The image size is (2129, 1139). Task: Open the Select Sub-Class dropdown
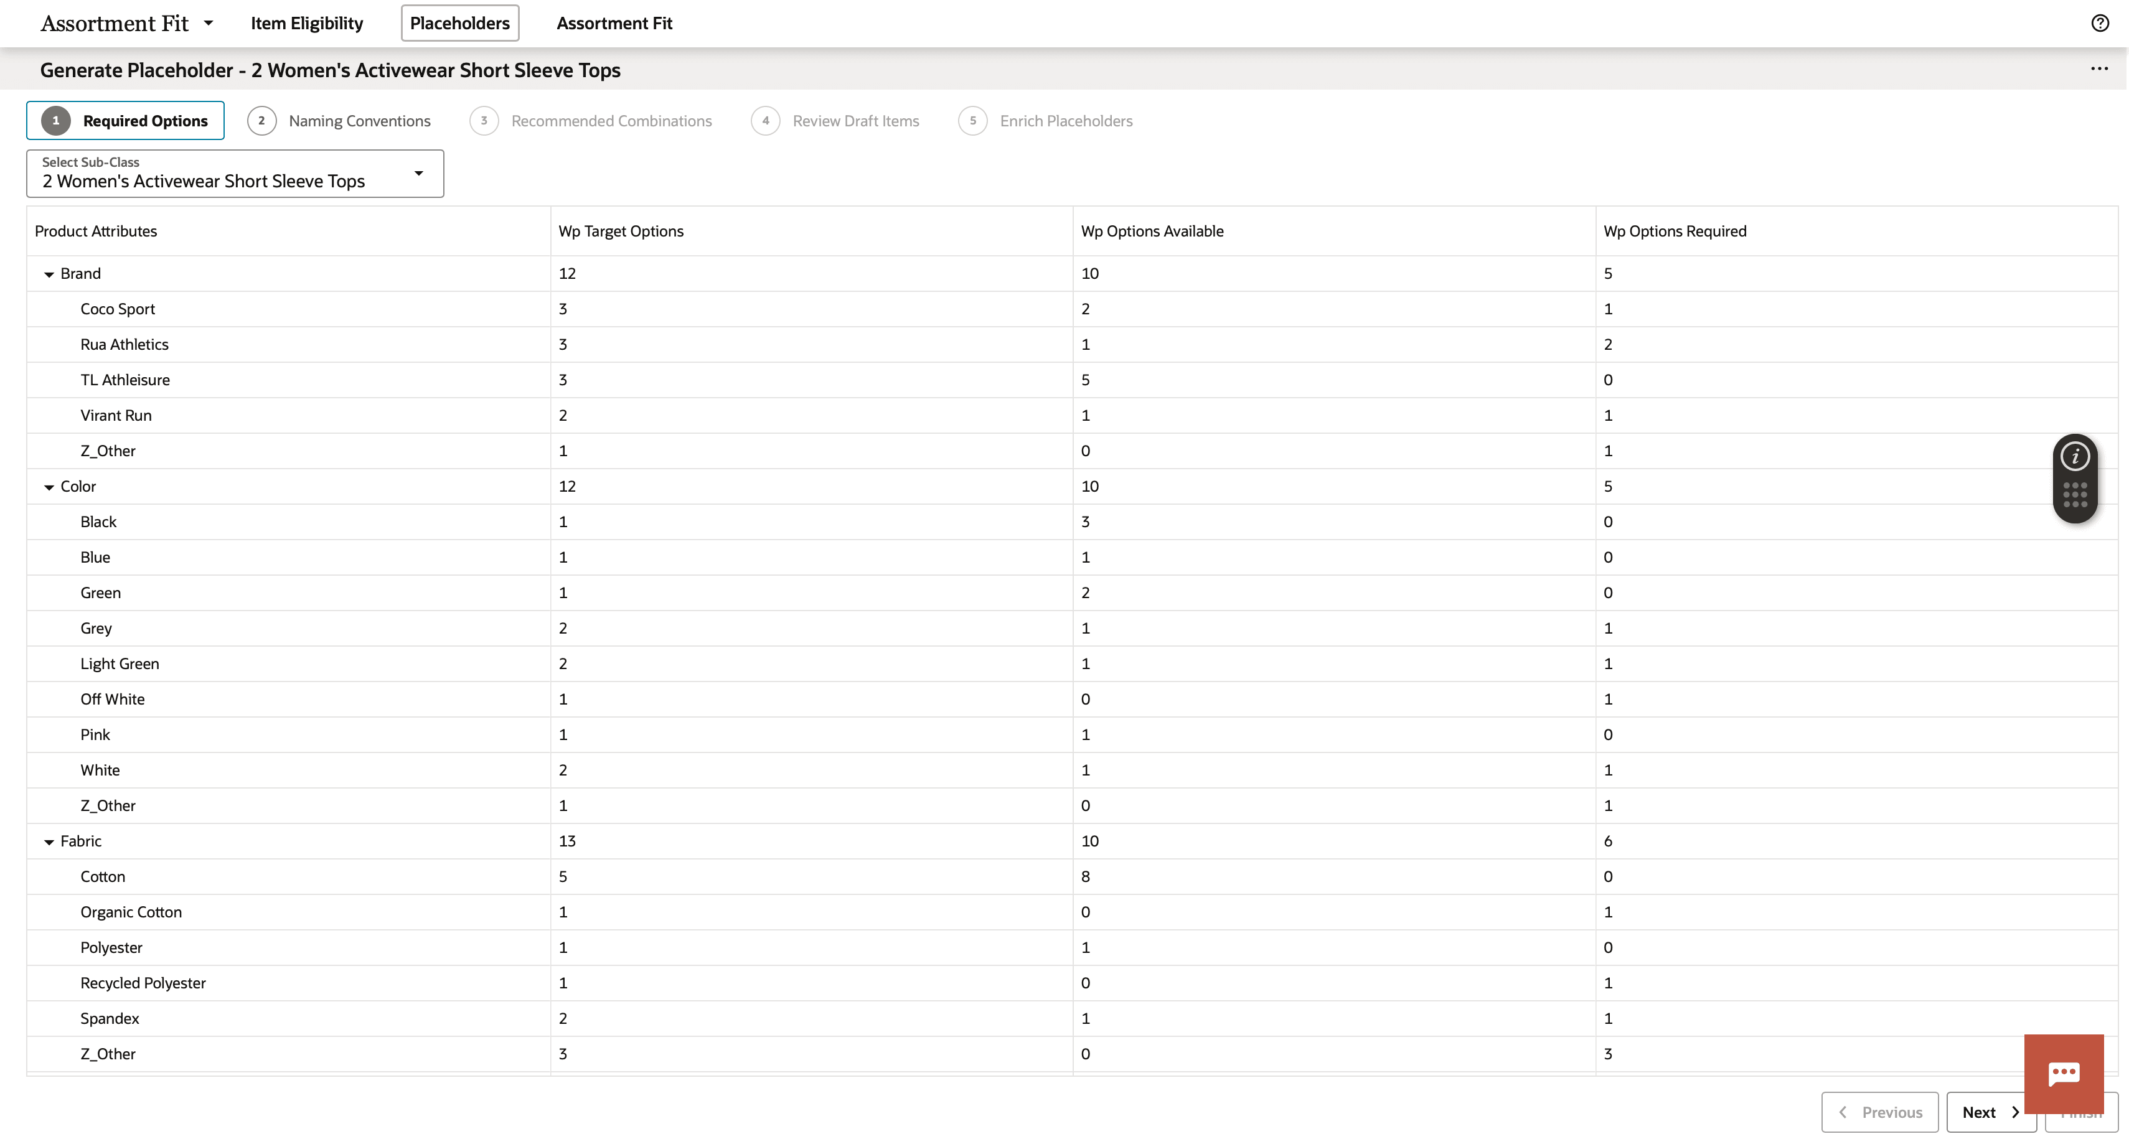418,174
